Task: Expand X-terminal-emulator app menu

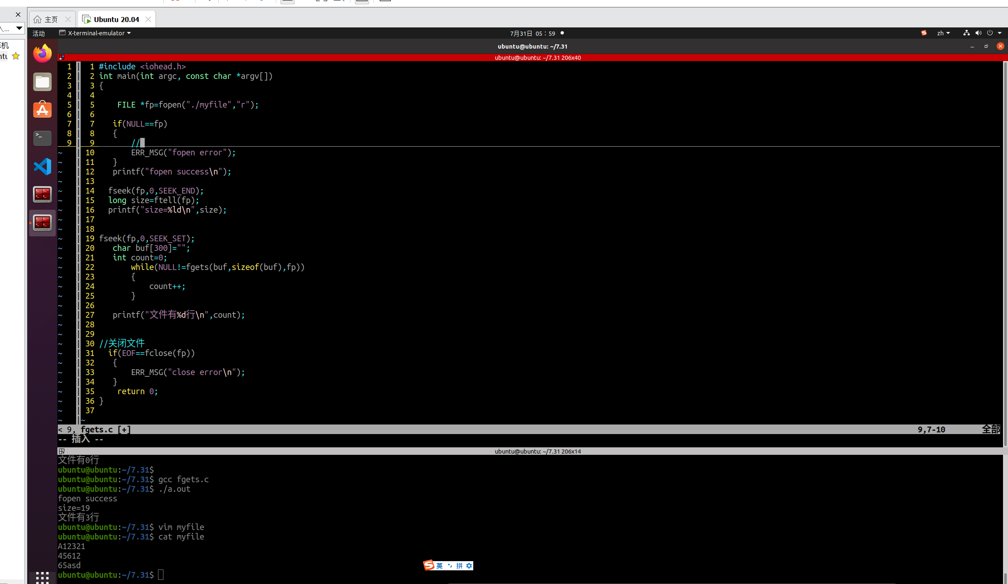Action: (x=96, y=33)
